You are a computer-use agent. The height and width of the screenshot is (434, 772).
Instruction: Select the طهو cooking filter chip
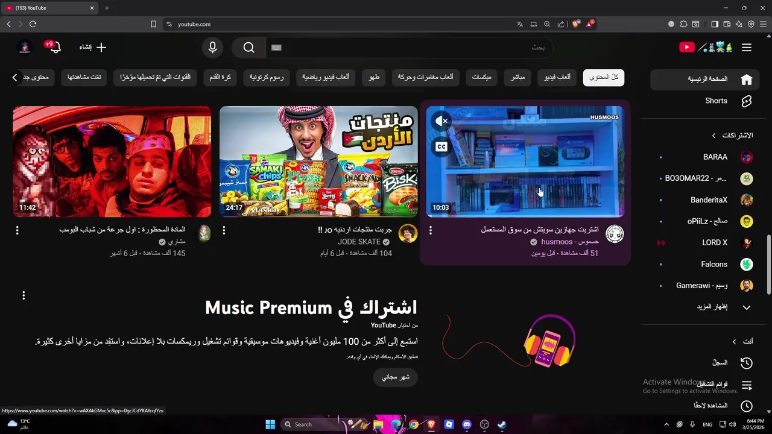374,77
